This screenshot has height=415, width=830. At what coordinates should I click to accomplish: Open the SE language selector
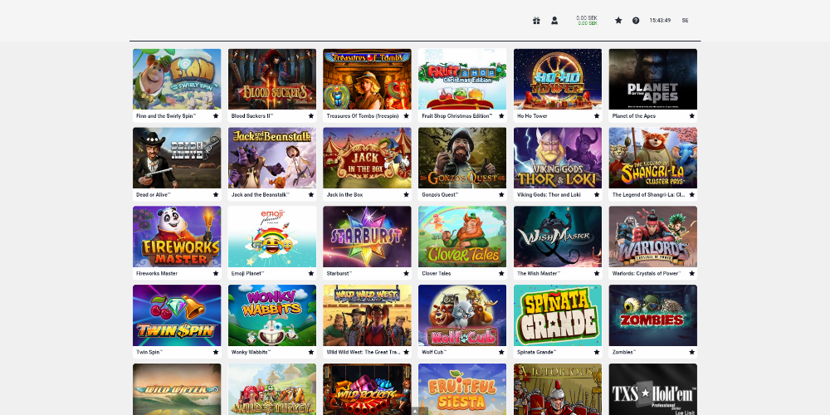click(x=685, y=21)
